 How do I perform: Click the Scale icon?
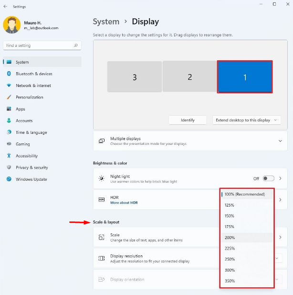pyautogui.click(x=102, y=237)
